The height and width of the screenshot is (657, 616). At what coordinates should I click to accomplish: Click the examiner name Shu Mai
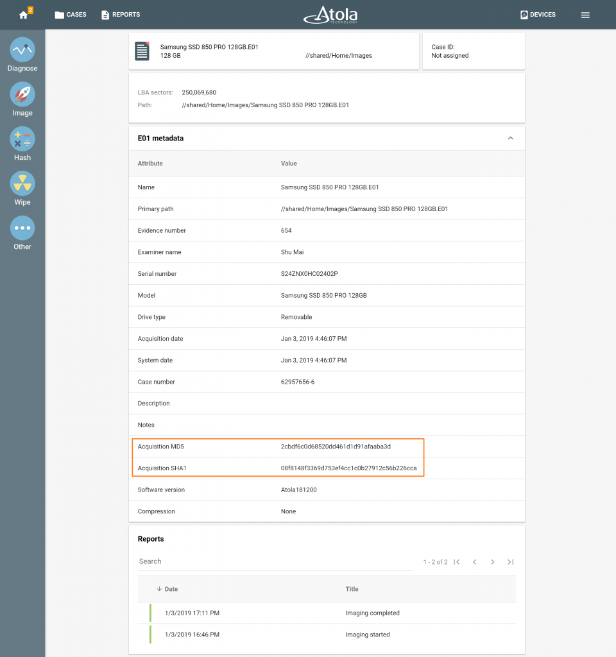click(x=292, y=252)
